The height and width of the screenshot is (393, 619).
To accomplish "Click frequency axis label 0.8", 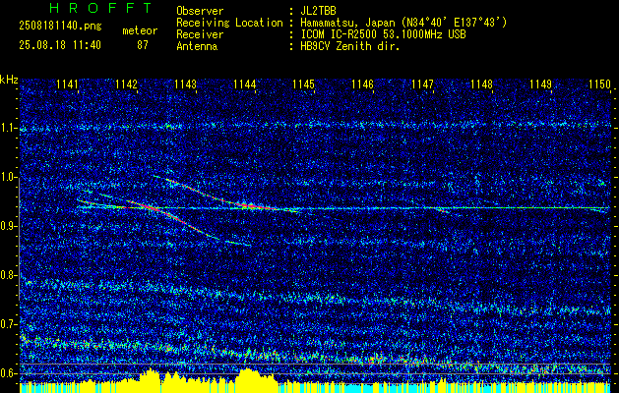I will tap(9, 275).
